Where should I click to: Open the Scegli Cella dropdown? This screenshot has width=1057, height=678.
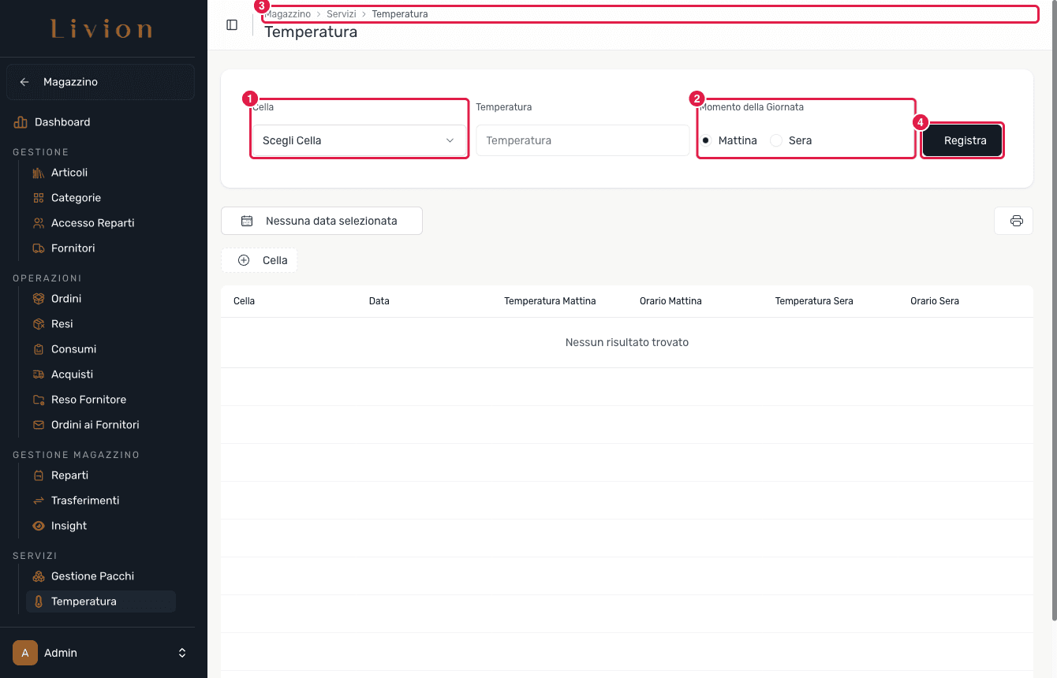[359, 140]
